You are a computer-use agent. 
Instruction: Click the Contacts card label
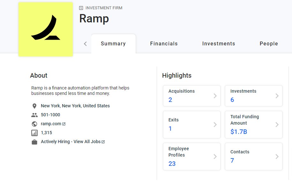[240, 152]
